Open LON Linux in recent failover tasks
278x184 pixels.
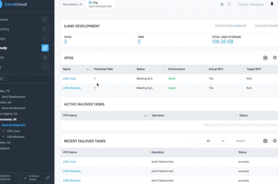click(69, 162)
